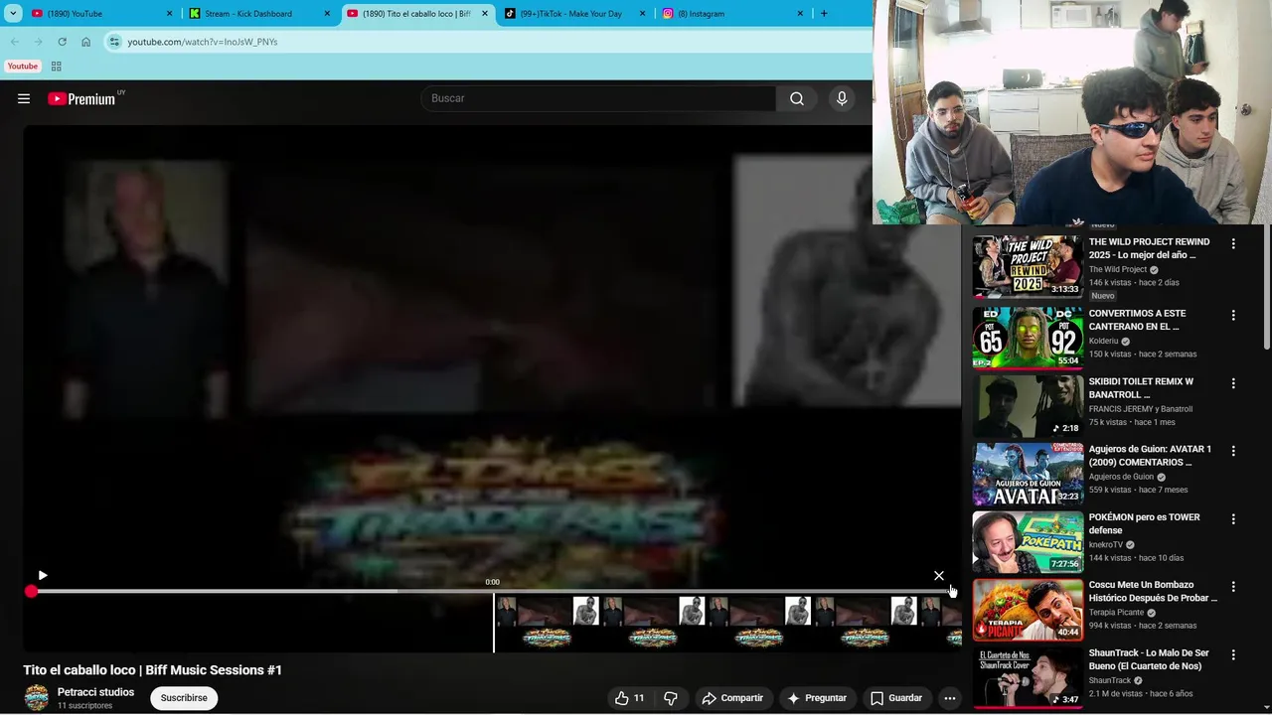View site information icon in address bar

tap(114, 42)
